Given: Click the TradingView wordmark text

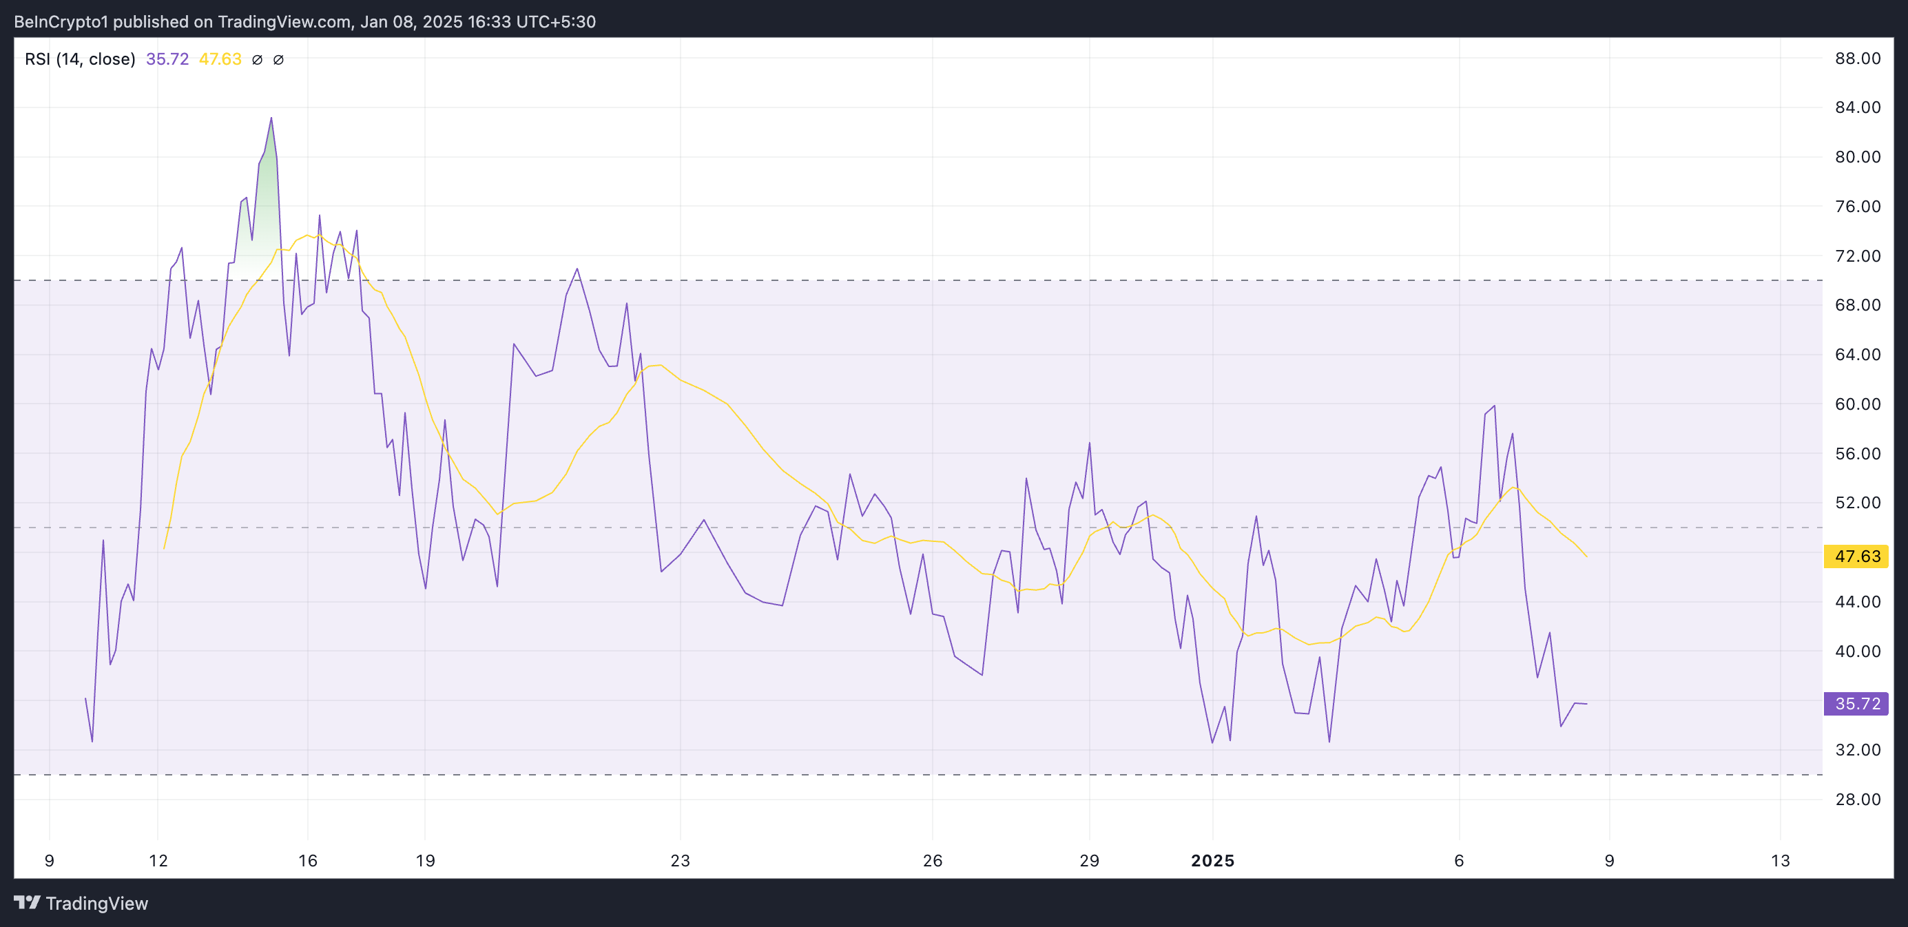Looking at the screenshot, I should point(97,904).
